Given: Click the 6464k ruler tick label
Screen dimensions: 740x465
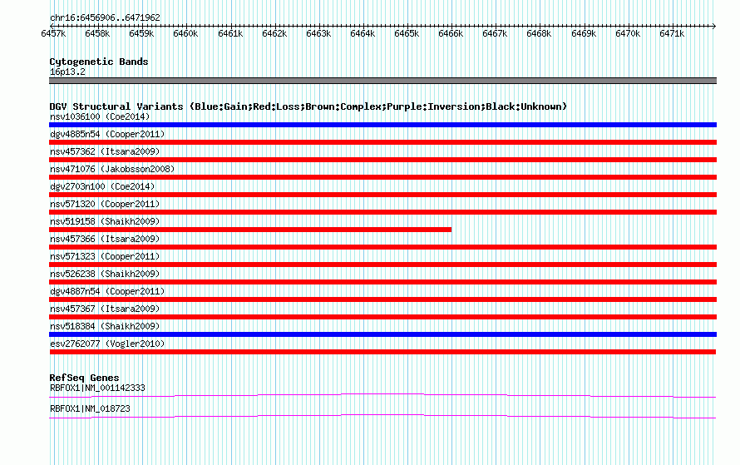Looking at the screenshot, I should (363, 33).
